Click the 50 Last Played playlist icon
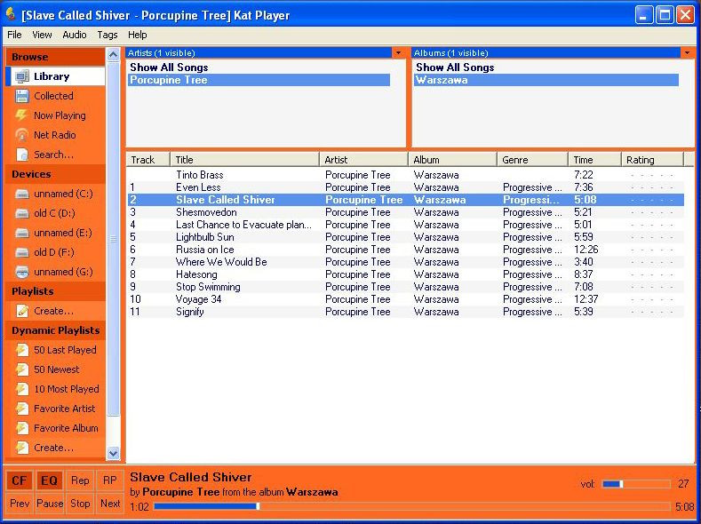The image size is (701, 524). (22, 350)
